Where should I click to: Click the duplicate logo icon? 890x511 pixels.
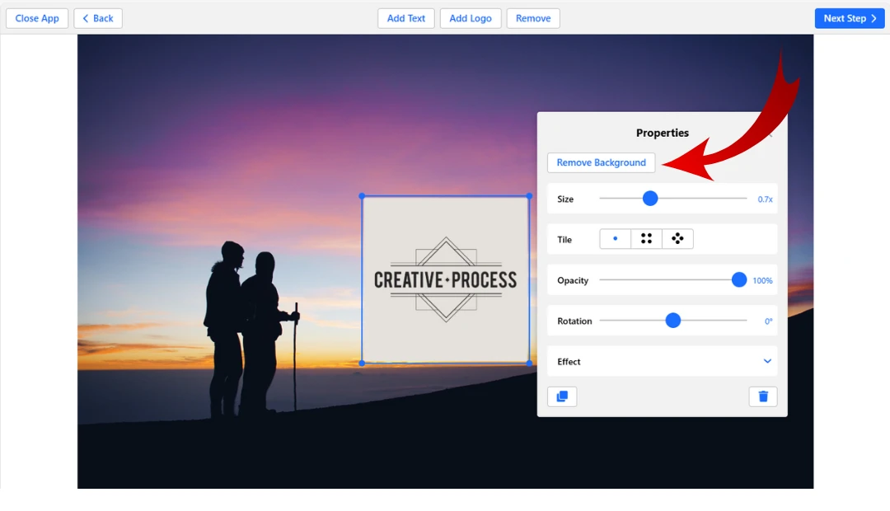(x=562, y=396)
